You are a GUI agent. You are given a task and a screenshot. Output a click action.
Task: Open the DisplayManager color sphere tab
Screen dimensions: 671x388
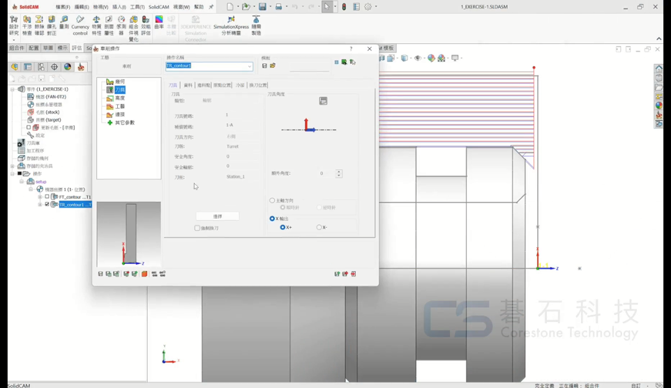(x=68, y=67)
